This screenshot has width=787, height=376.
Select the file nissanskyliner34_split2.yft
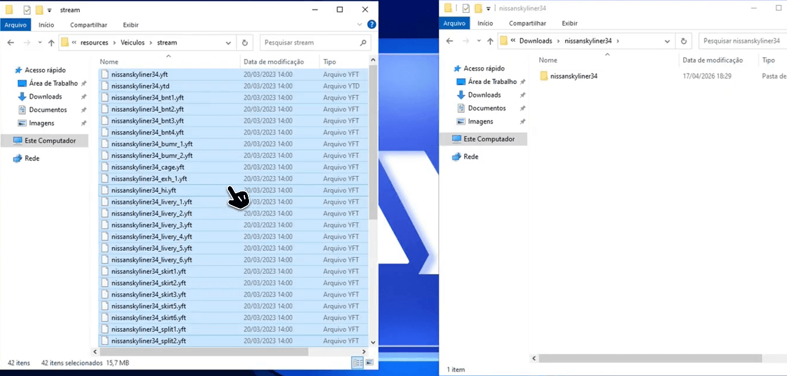233,341
